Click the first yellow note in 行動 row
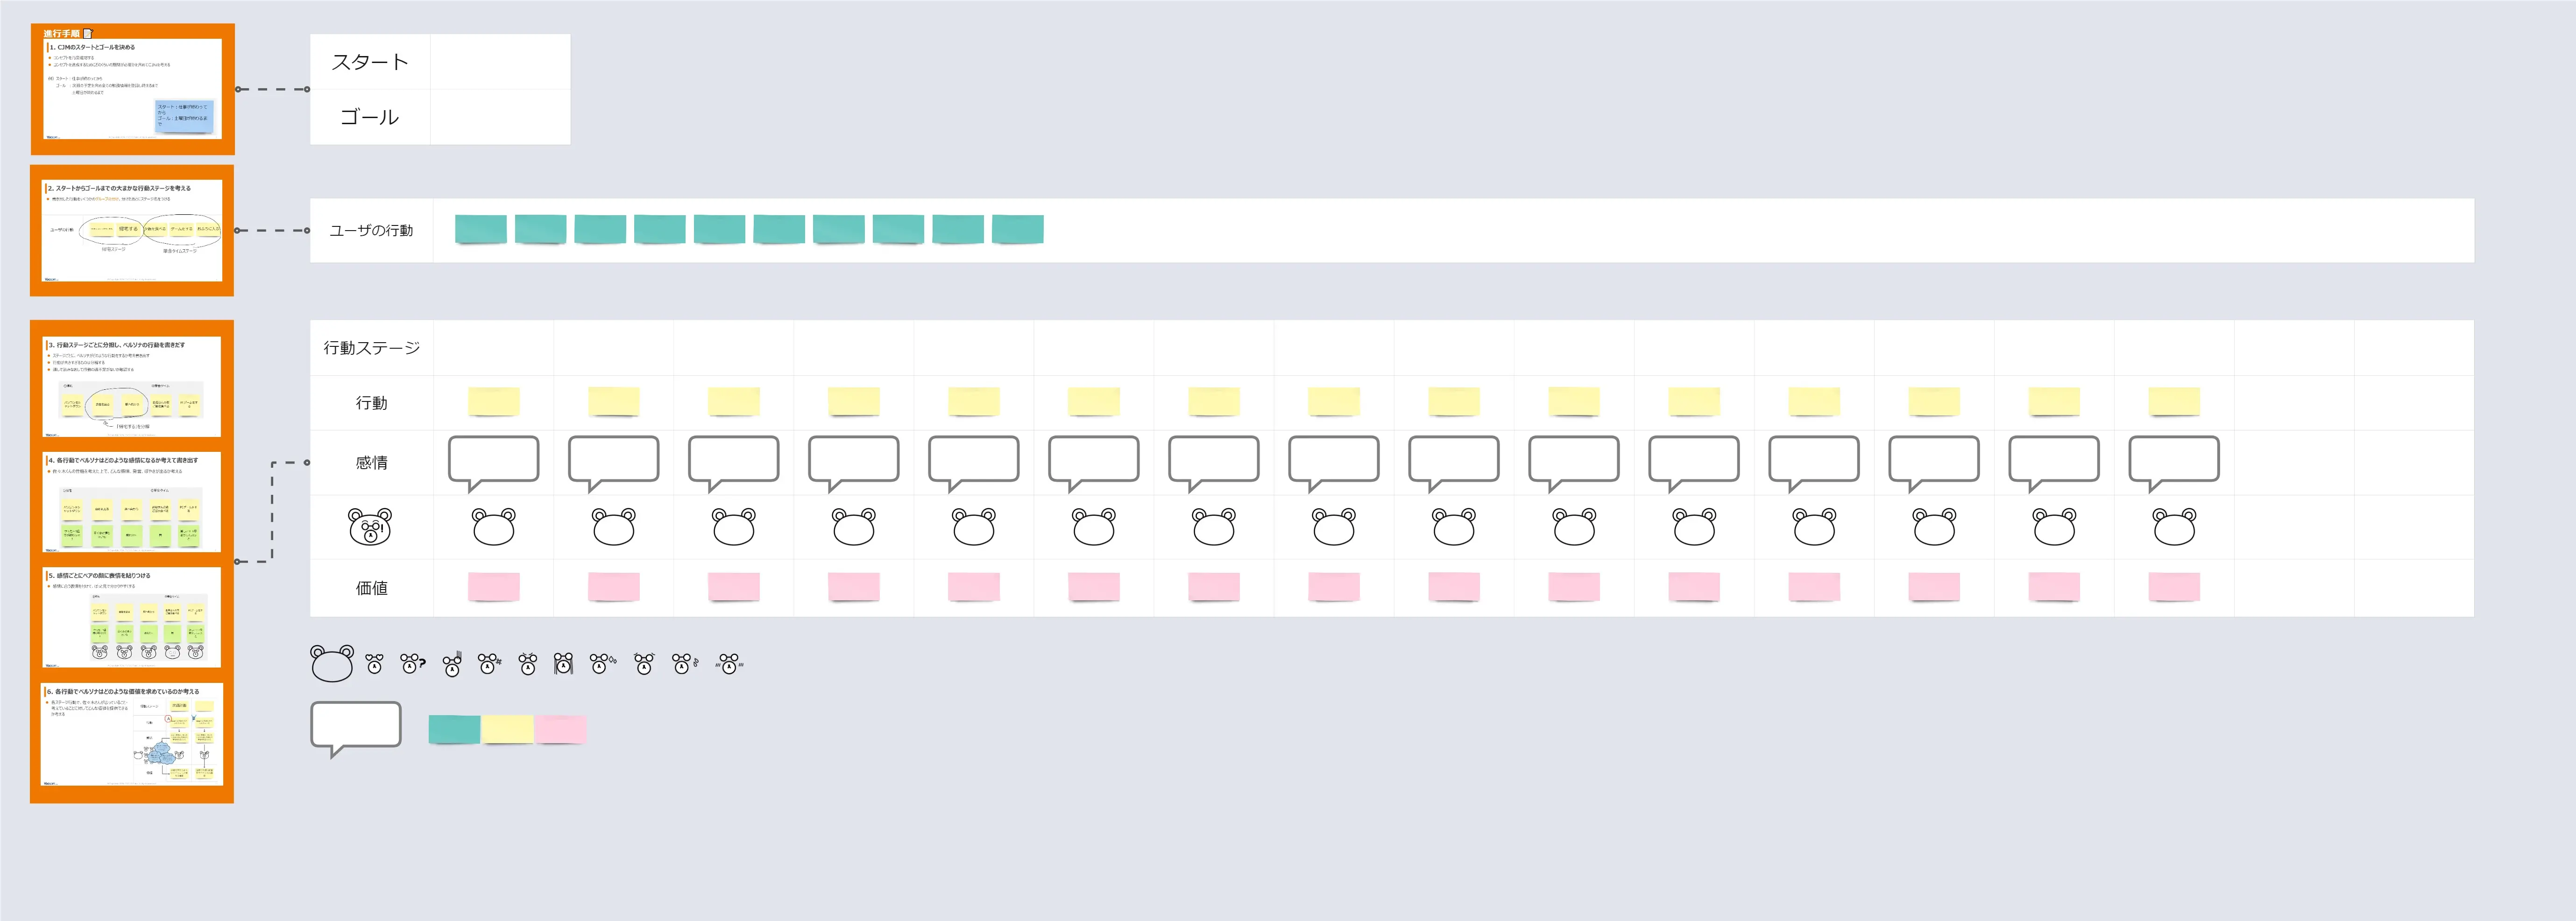Viewport: 2576px width, 921px height. pyautogui.click(x=494, y=402)
